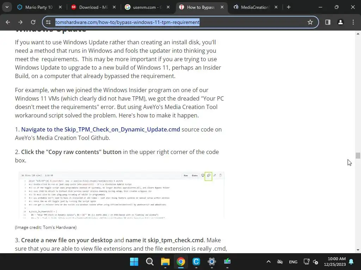Click the scrollbar up arrow
The width and height of the screenshot is (361, 270).
pyautogui.click(x=357, y=34)
